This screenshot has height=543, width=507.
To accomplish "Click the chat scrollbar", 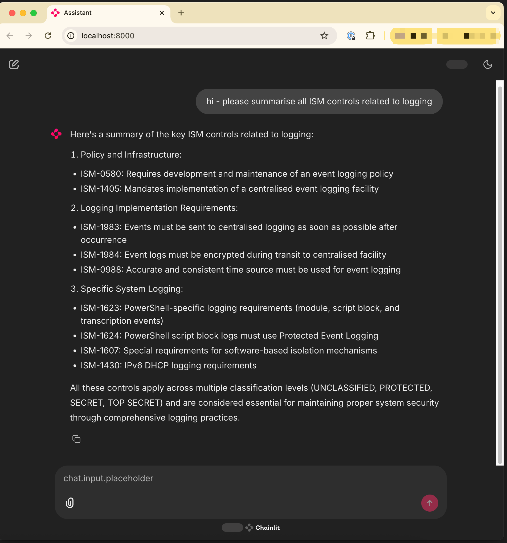I will tap(500, 275).
